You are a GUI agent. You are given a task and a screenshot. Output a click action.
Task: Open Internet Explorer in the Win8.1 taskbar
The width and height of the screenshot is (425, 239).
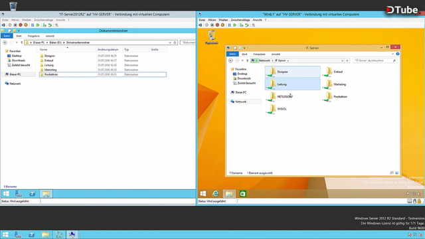215,193
